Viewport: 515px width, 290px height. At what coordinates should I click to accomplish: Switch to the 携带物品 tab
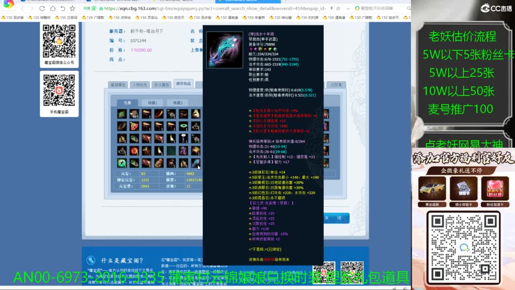coord(183,84)
